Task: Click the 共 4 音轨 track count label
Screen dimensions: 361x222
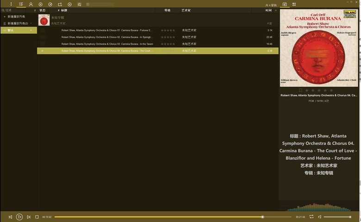Action: (271, 5)
